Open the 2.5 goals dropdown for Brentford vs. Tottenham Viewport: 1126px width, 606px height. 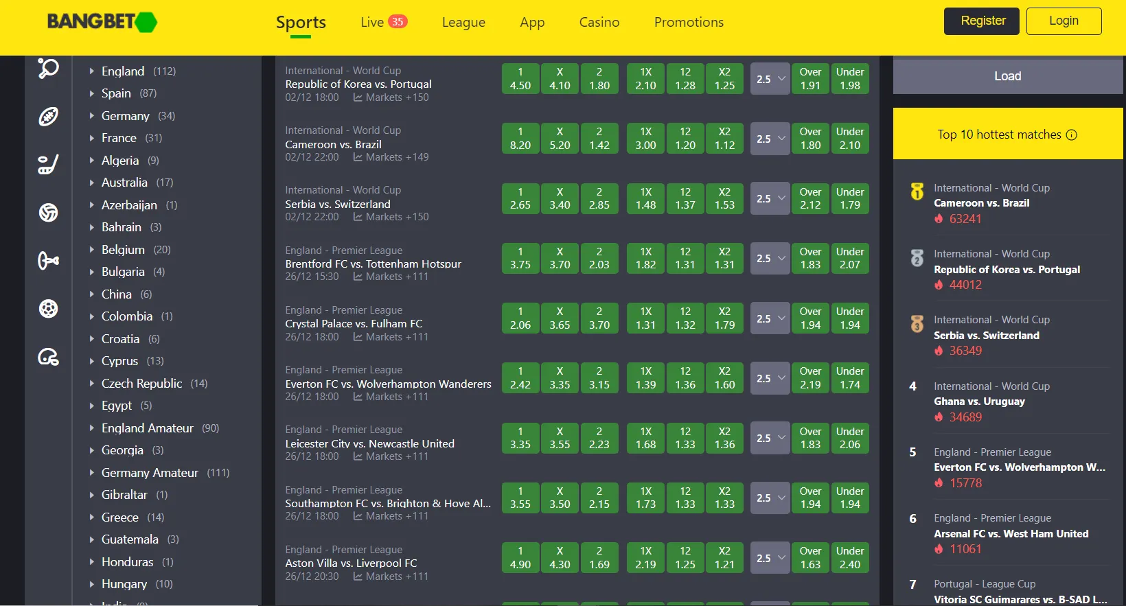(770, 259)
